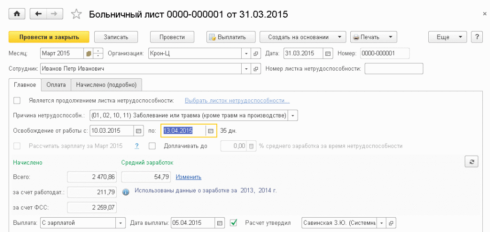Image resolution: width=490 pixels, height=232 pixels.
Task: Open the Еще menu
Action: click(x=447, y=37)
